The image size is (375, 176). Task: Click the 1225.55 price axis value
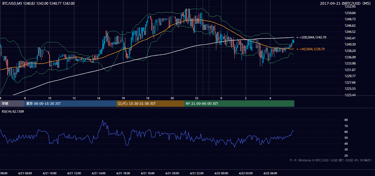[x=350, y=89]
